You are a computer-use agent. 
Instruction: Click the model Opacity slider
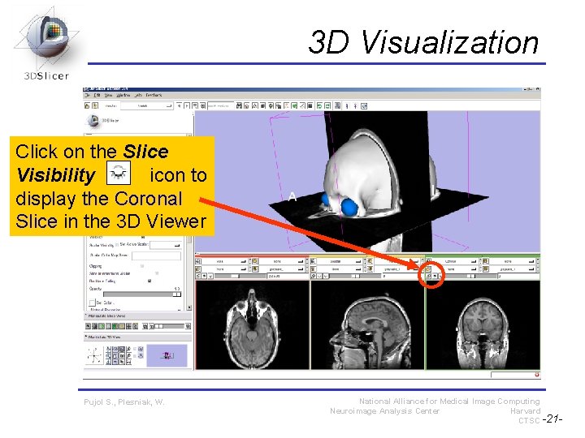[x=142, y=294]
